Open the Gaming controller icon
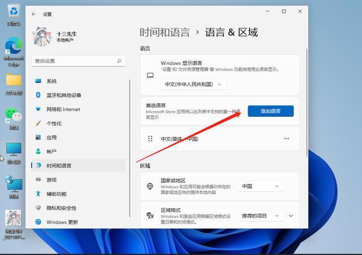 pyautogui.click(x=38, y=179)
